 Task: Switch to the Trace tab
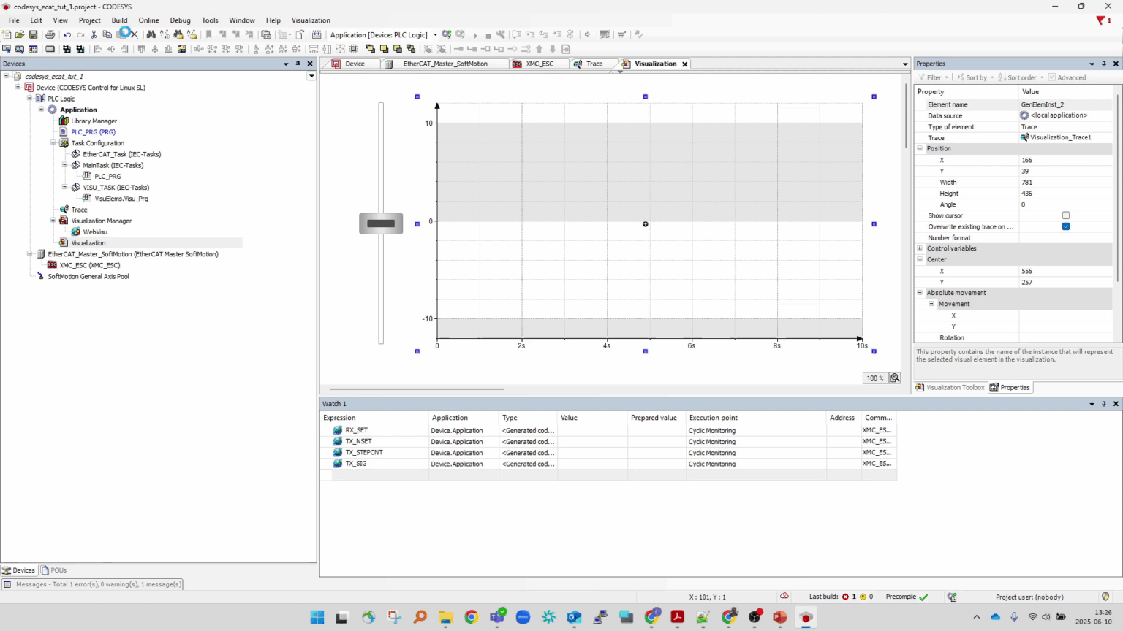point(594,64)
